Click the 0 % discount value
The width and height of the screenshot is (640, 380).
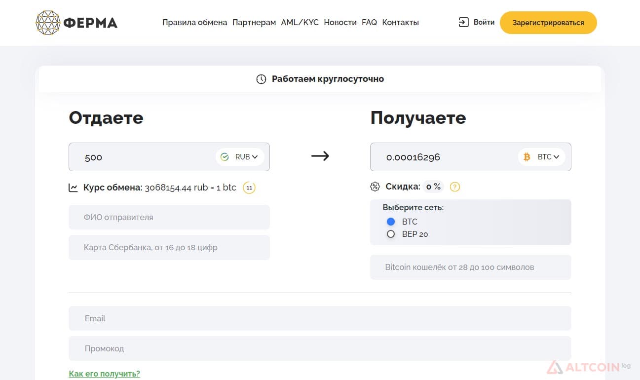433,187
